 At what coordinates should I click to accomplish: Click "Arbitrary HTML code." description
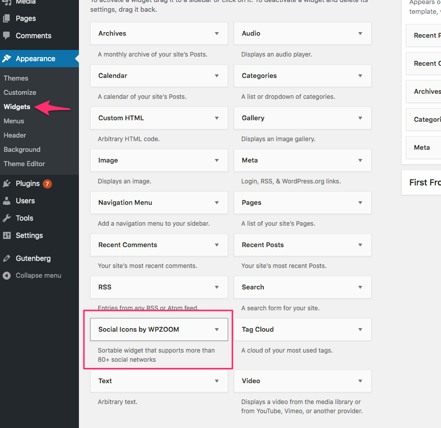click(128, 139)
